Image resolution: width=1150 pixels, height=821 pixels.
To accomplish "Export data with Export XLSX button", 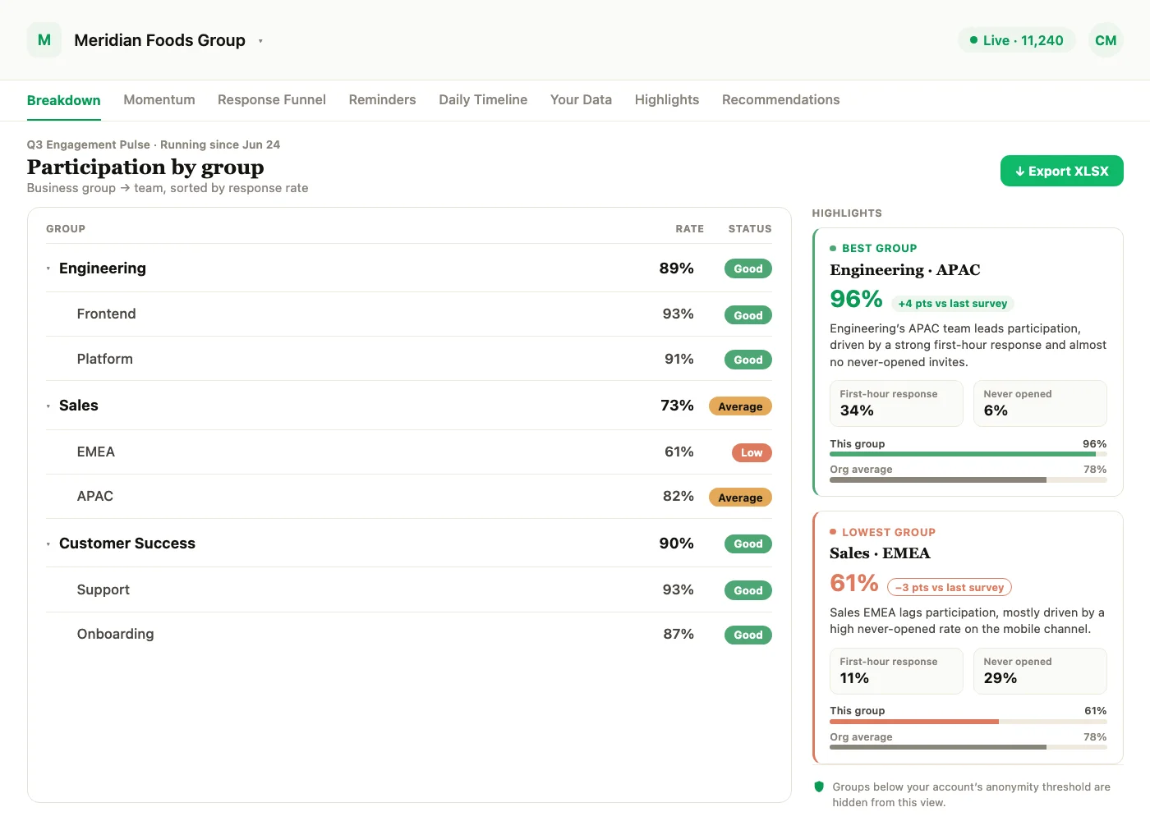I will pos(1061,171).
